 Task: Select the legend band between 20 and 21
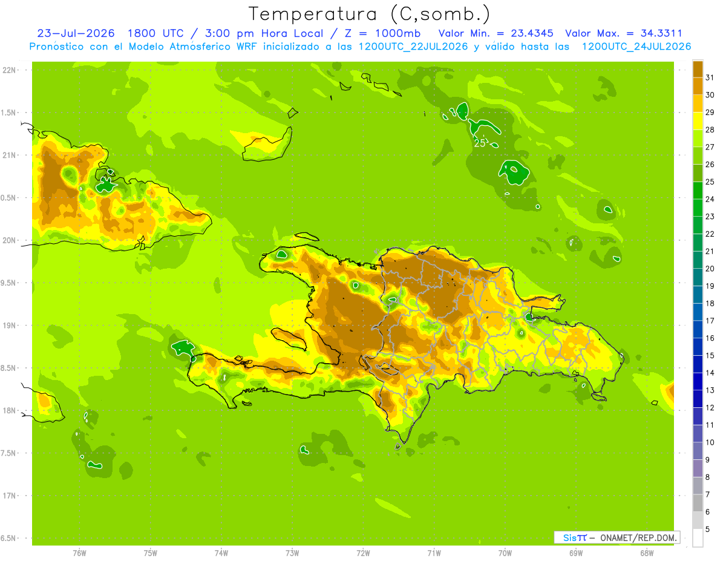pyautogui.click(x=698, y=260)
